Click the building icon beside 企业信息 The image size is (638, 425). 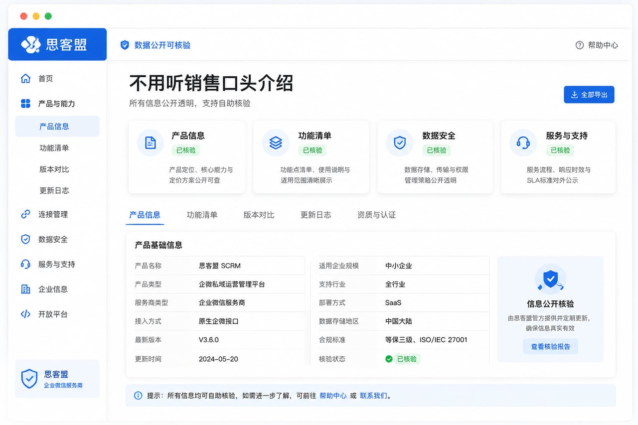pos(25,289)
